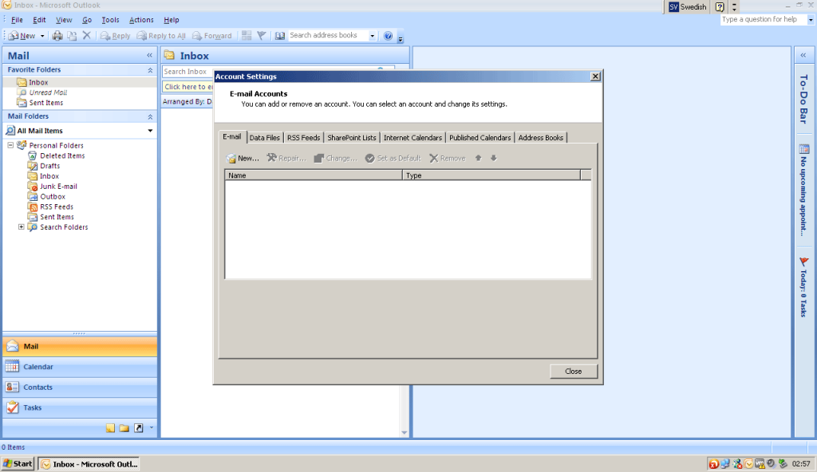Image resolution: width=817 pixels, height=472 pixels.
Task: Open Contacts in navigation pane
Action: click(80, 387)
